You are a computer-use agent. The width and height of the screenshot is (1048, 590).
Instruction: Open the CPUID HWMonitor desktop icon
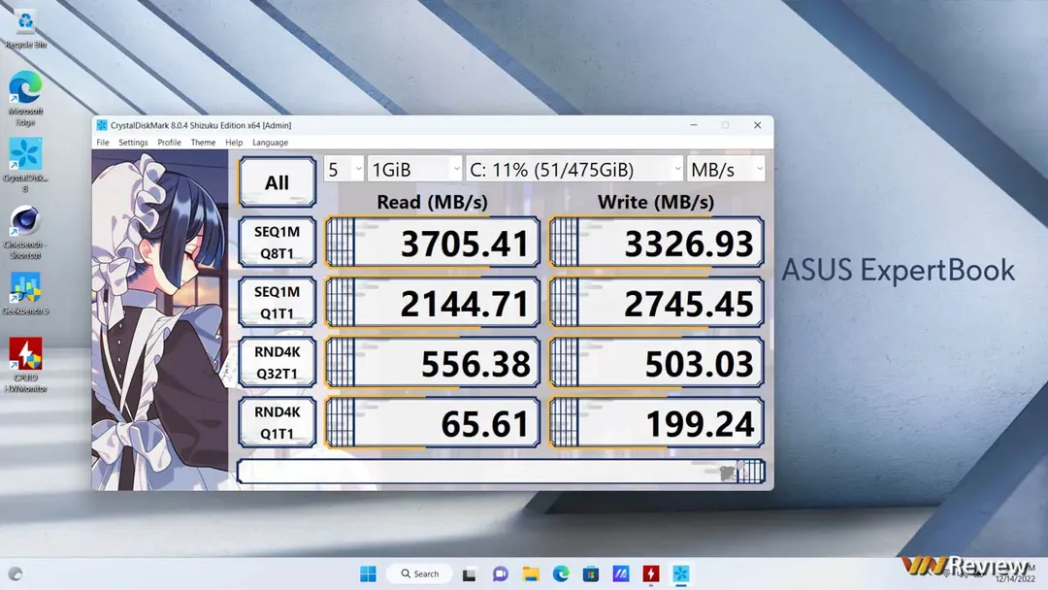click(x=25, y=355)
